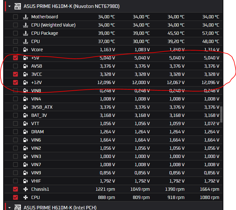236x210 pixels.
Task: Select the VHIF sensor label
Action: (36, 181)
